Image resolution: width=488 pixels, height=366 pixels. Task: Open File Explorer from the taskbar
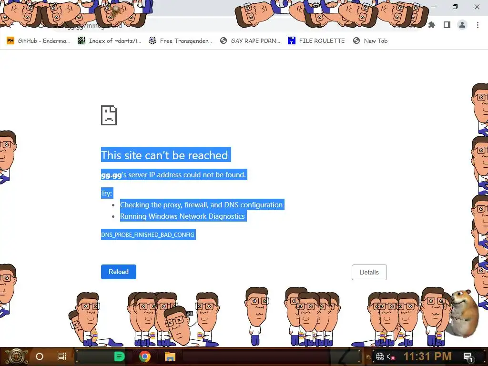pos(170,356)
